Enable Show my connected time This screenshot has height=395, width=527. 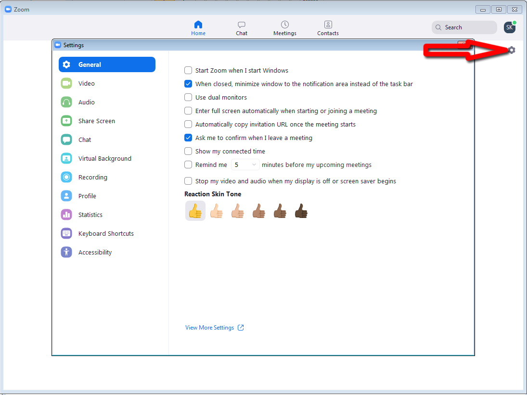(x=188, y=151)
